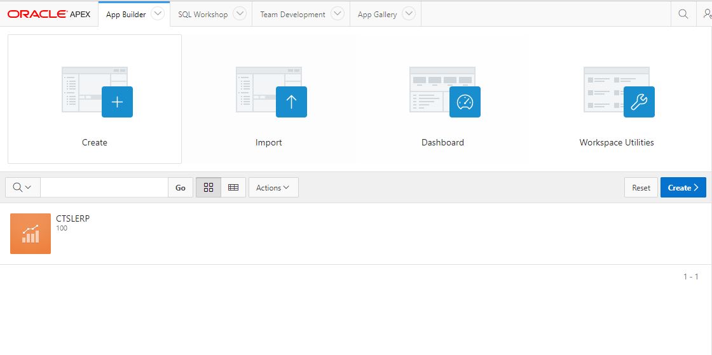This screenshot has height=355, width=712.
Task: Click the 1 - 1 pagination text
Action: pos(690,276)
